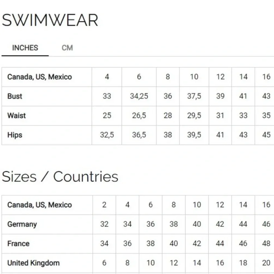274x274 pixels.
Task: Select size 4 under Canada, US, Mexico
Action: (x=107, y=77)
